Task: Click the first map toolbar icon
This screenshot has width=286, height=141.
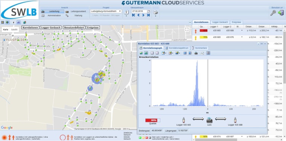Action: 3,22
